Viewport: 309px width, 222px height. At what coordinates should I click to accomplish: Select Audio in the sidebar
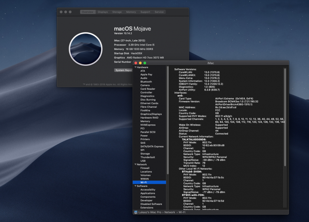pyautogui.click(x=144, y=78)
